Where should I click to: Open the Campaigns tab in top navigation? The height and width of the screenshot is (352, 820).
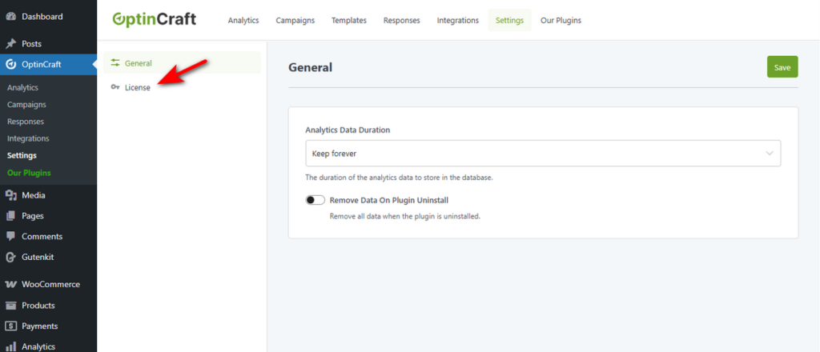click(295, 21)
